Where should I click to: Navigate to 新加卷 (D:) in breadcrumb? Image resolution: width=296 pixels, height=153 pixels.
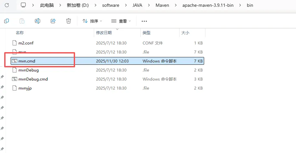click(78, 5)
